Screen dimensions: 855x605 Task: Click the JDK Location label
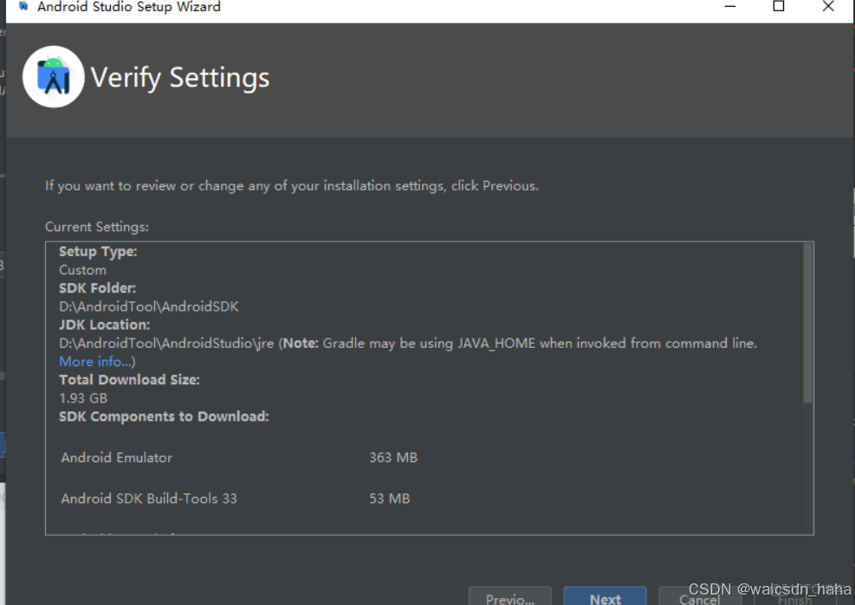104,325
